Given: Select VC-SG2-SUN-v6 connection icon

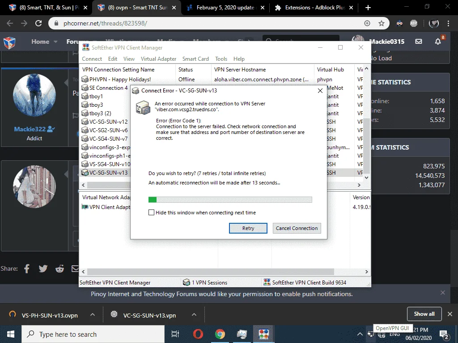Looking at the screenshot, I should (x=85, y=130).
